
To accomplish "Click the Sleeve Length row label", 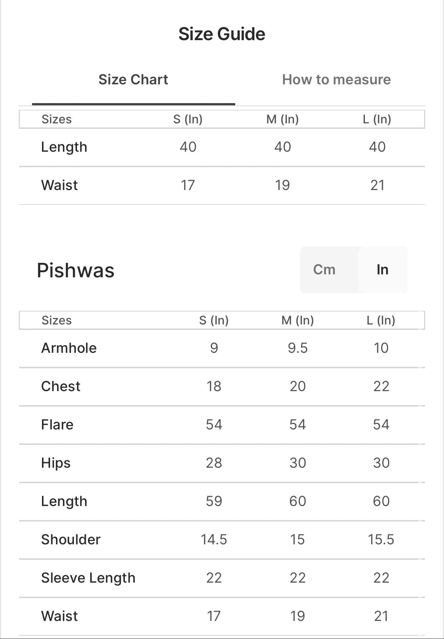I will (88, 578).
